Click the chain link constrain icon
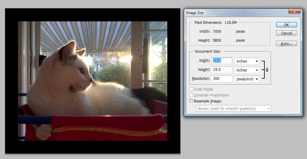This screenshot has width=307, height=159. click(267, 70)
